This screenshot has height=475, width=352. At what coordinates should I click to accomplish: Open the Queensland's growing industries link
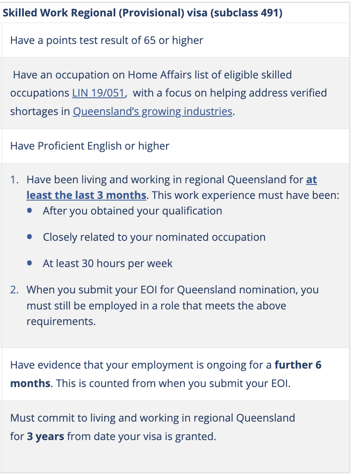tap(152, 111)
